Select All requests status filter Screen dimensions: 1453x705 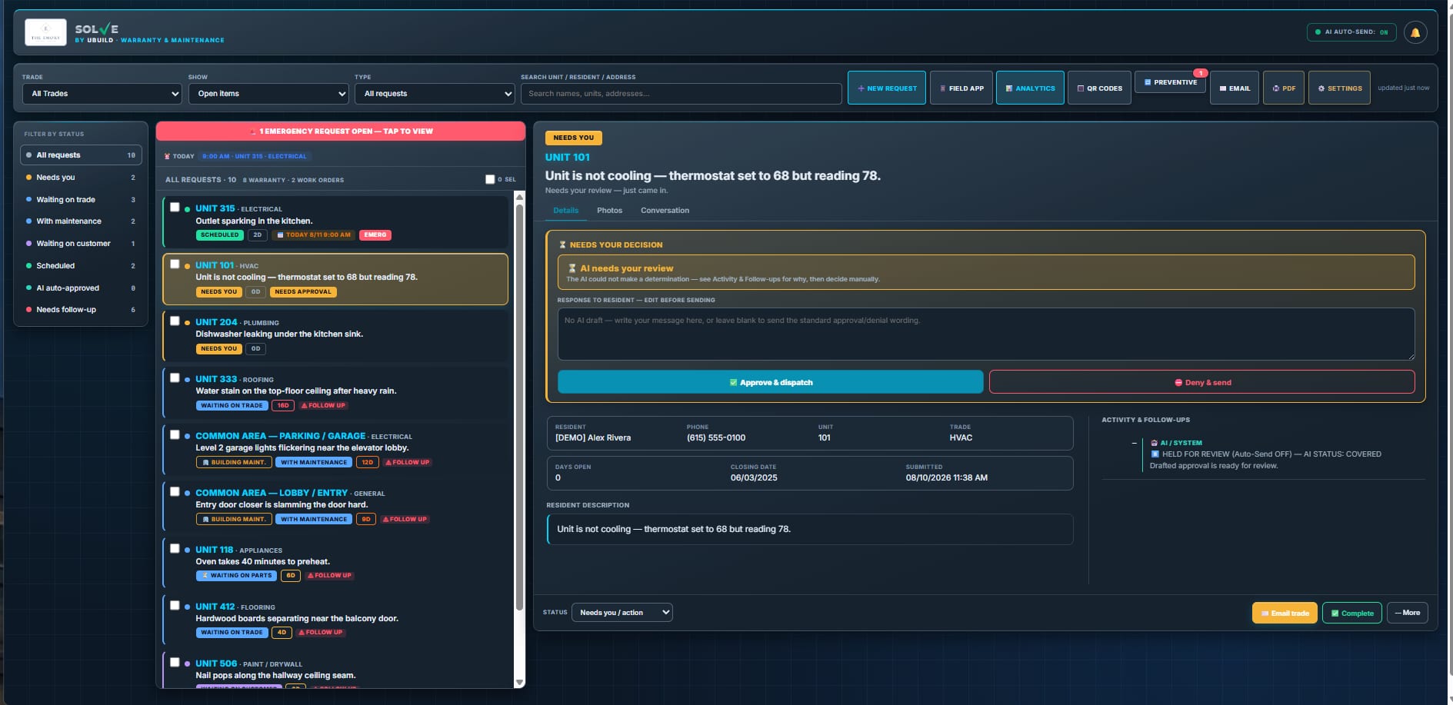click(81, 155)
